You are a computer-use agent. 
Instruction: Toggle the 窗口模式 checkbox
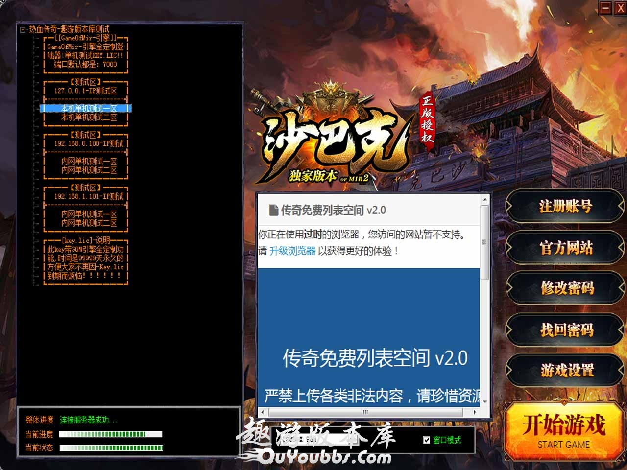(x=427, y=440)
